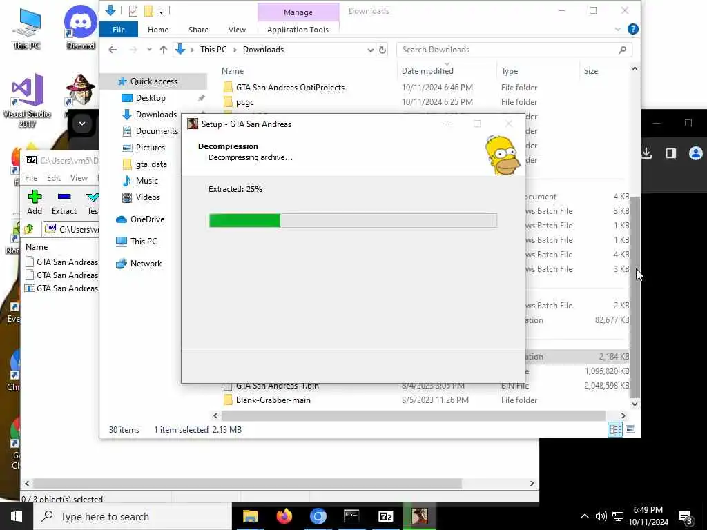Viewport: 707px width, 530px height.
Task: Expand the Explorer ribbon chevron
Action: [618, 29]
